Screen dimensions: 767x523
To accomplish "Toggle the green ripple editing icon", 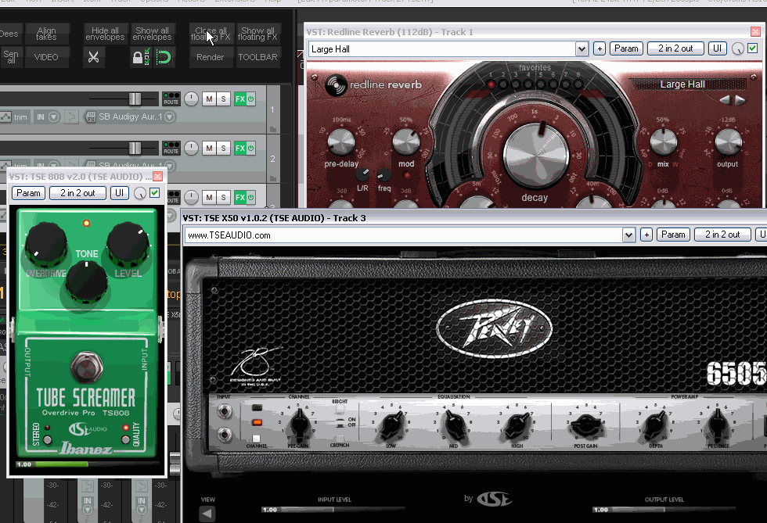I will pos(164,57).
